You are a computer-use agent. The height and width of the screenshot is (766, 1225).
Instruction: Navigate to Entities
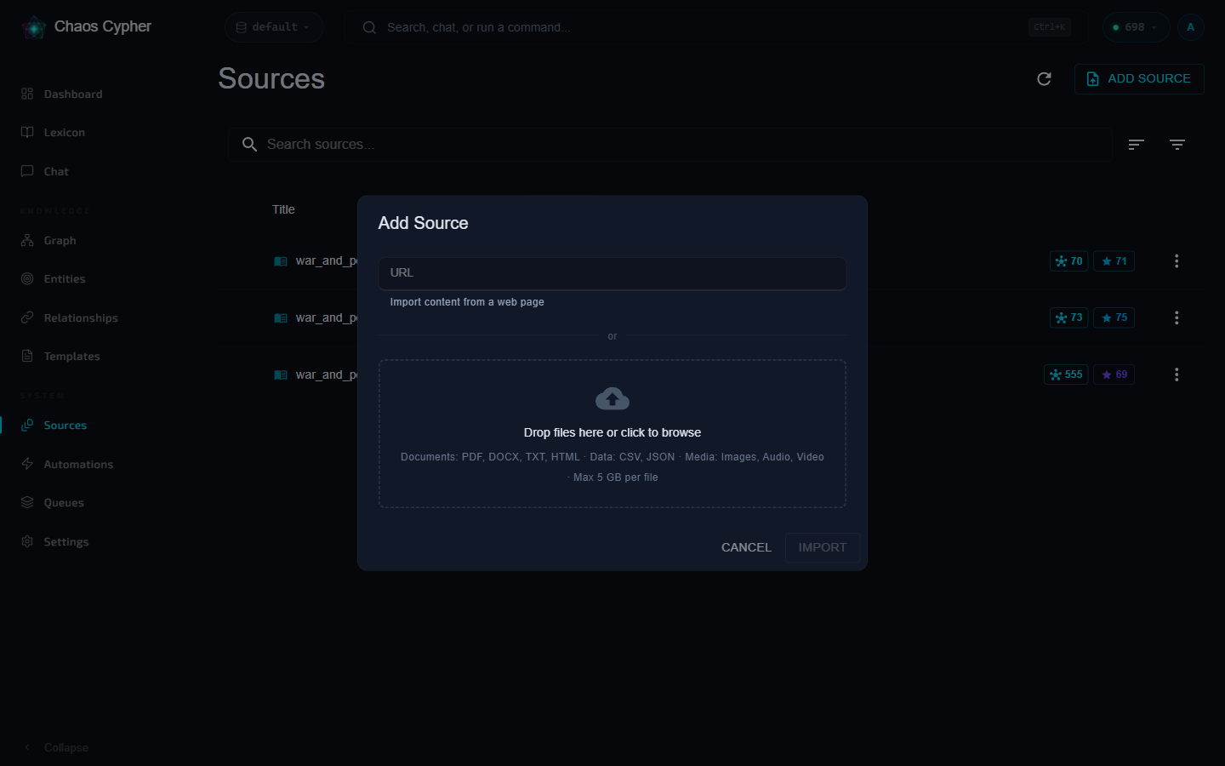pyautogui.click(x=65, y=278)
